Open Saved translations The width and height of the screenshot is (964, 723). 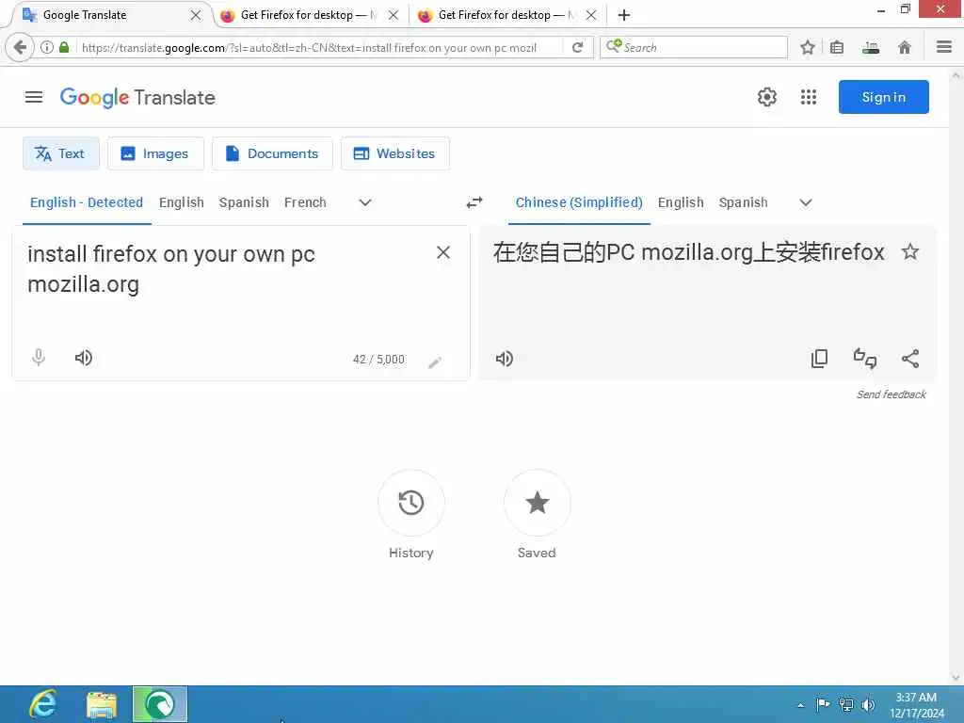point(537,503)
